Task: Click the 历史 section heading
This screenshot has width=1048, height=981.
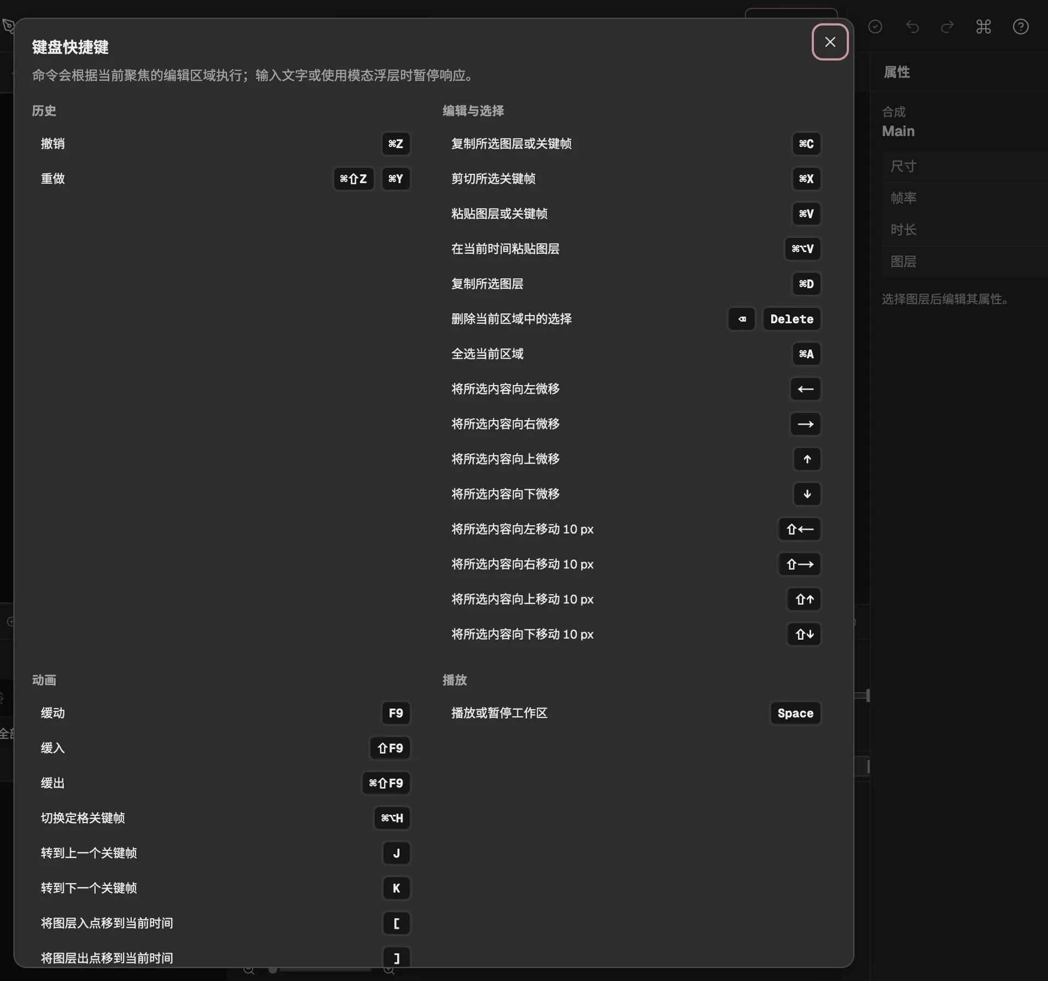Action: 44,110
